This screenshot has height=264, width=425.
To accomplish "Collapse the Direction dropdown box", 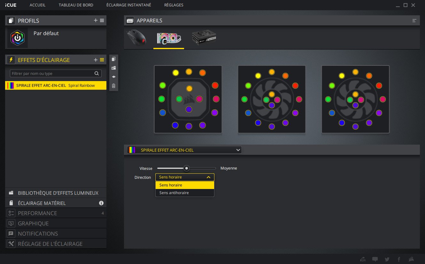I will coord(185,177).
